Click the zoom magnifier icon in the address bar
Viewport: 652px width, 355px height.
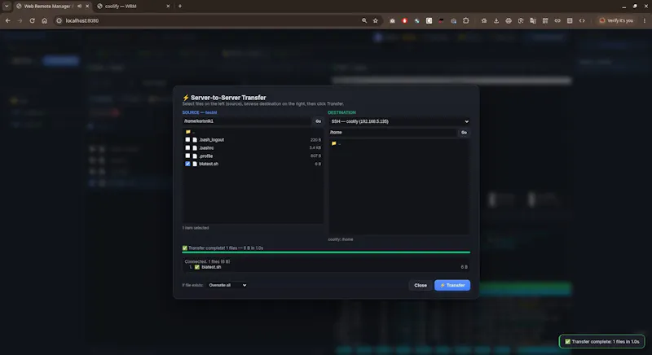[x=364, y=20]
